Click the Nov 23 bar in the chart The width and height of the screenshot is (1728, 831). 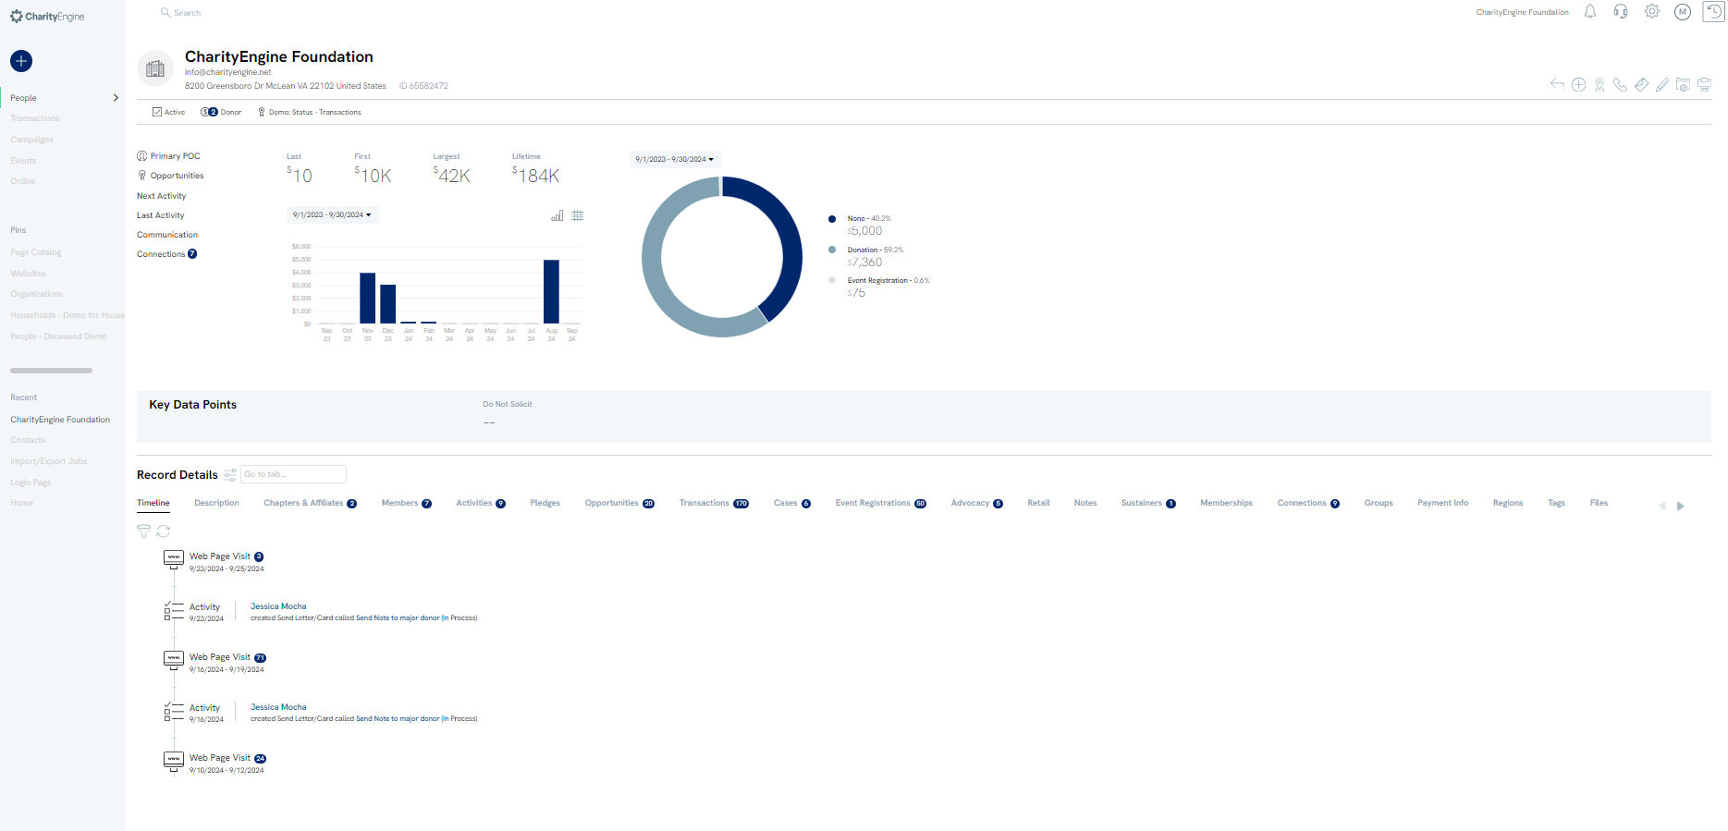pos(367,299)
